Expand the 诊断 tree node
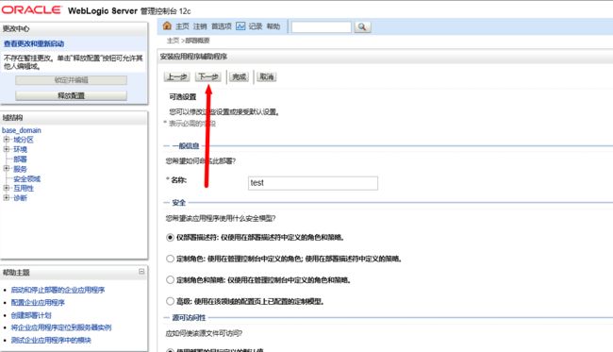The width and height of the screenshot is (613, 352). [7, 198]
